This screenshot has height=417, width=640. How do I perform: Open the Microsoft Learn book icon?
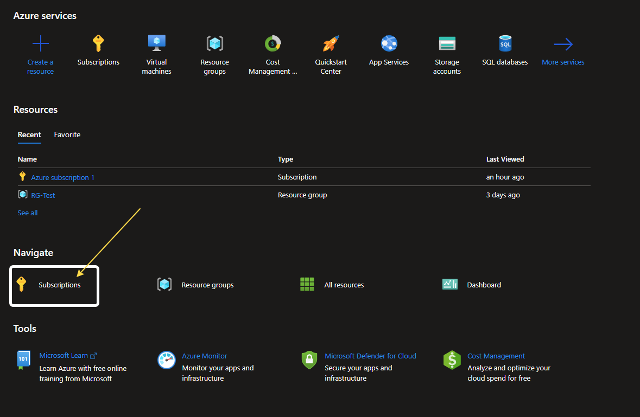(x=23, y=360)
